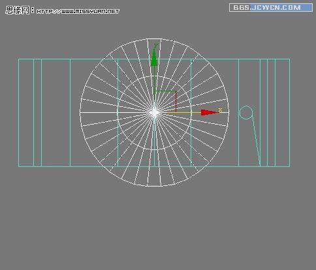Select the small cyan circle helper object
Viewport: 316px width, 270px height.
coord(246,112)
